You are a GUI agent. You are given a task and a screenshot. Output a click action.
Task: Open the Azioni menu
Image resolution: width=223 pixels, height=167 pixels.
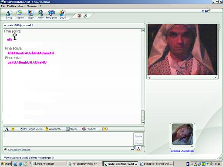tap(21, 6)
